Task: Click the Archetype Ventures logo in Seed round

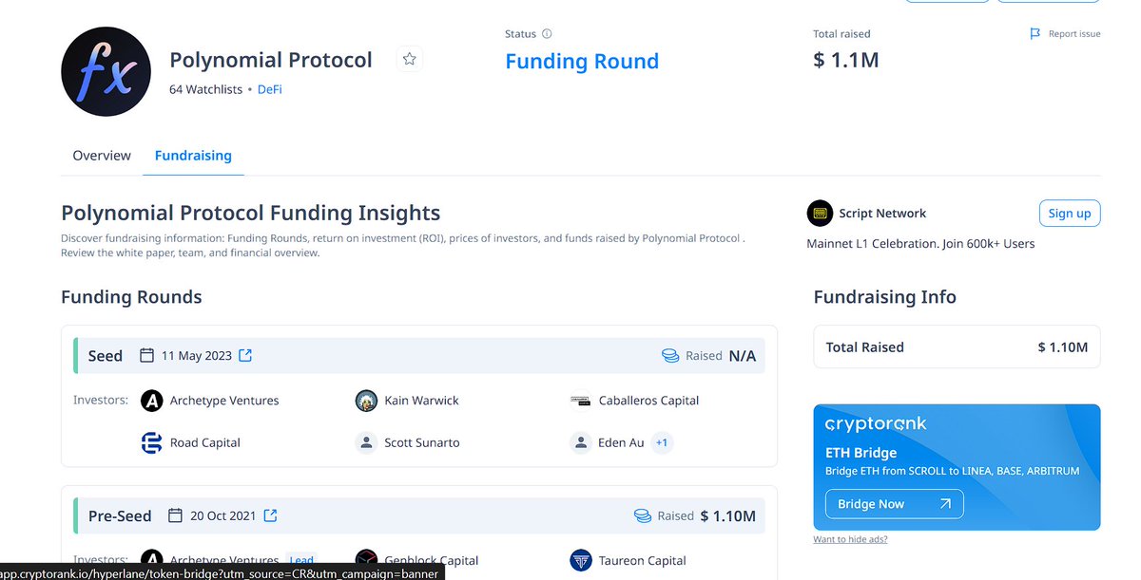Action: [x=151, y=401]
